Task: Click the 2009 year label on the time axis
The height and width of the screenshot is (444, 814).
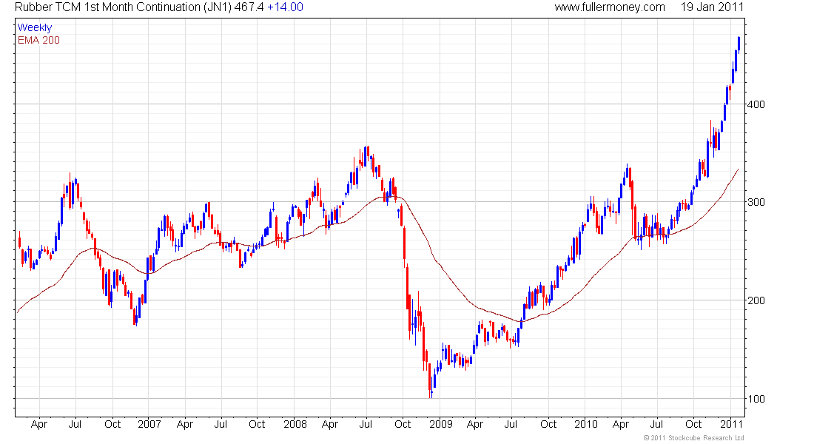Action: tap(441, 424)
